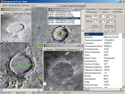
Task: Decrease the year with the down arrow
Action: [99, 17]
